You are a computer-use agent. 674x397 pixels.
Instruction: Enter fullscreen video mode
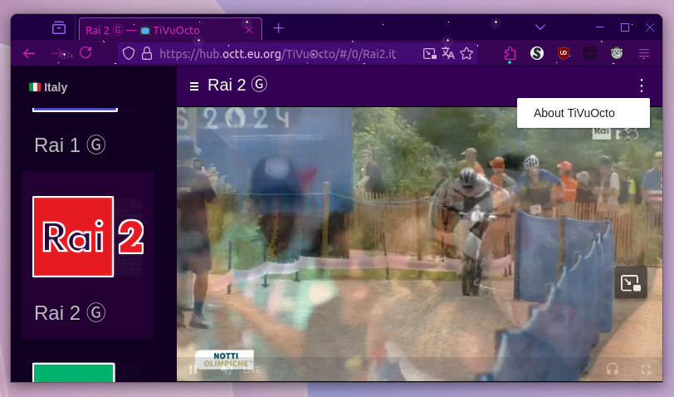[646, 369]
